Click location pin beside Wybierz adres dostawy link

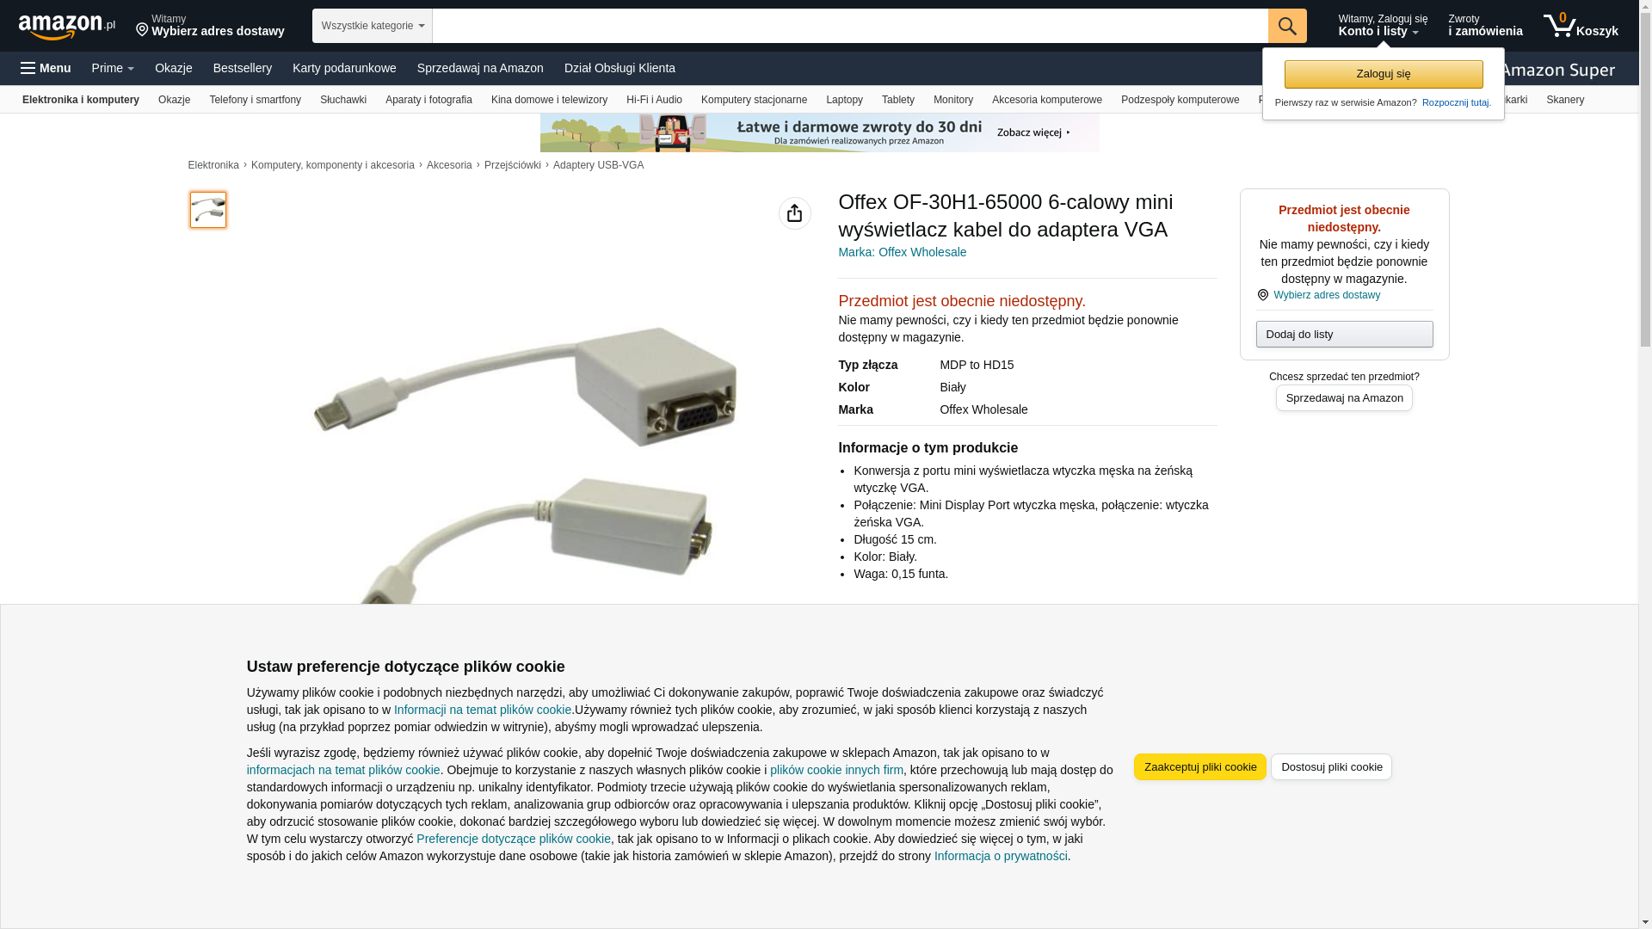tap(1263, 295)
